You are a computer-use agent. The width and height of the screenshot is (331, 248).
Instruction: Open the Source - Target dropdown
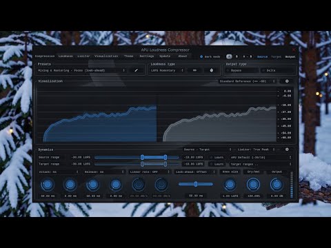[208, 149]
